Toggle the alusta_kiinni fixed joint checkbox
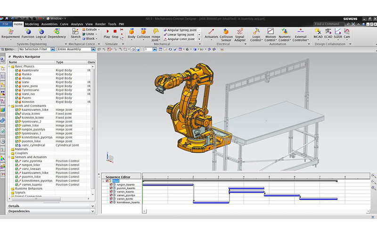Viewport: 377px width, 235px height. (16, 114)
